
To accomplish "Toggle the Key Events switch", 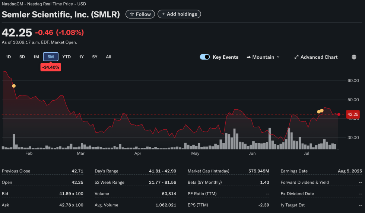I will click(x=205, y=57).
